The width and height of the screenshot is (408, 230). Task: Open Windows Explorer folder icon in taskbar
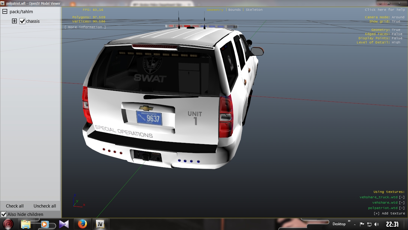point(26,224)
